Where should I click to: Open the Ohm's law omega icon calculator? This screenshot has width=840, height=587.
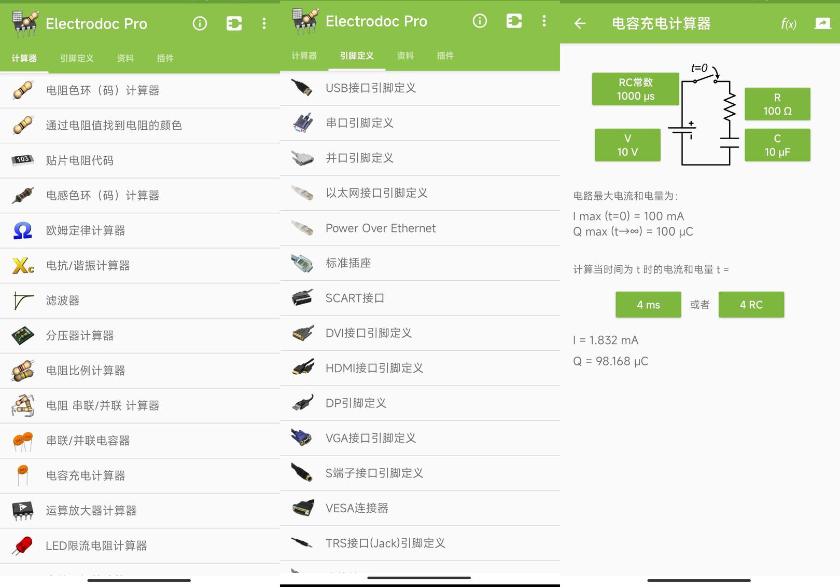[x=23, y=230]
